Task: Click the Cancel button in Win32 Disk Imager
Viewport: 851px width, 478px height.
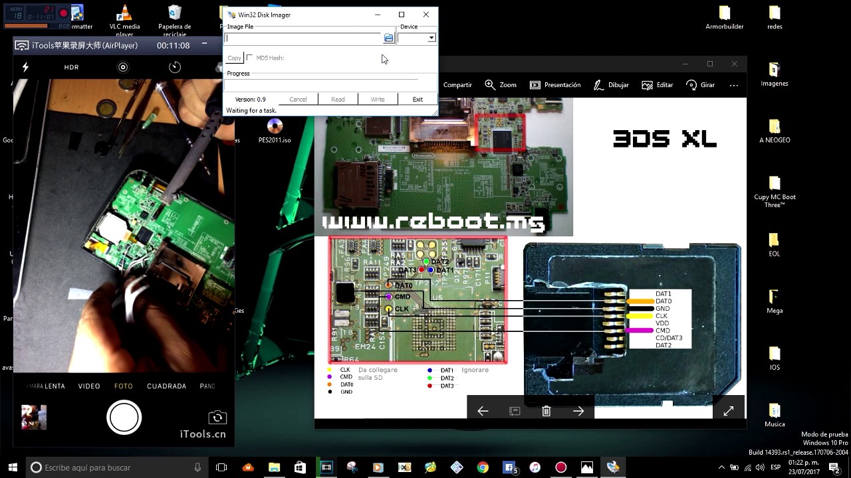Action: (298, 100)
